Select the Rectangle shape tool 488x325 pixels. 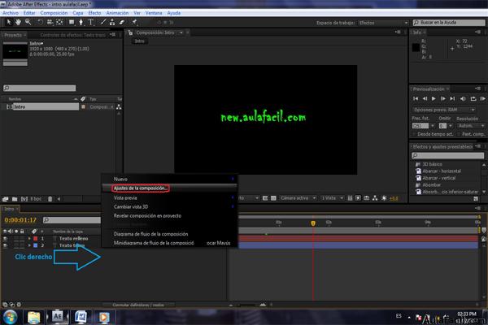[x=72, y=22]
